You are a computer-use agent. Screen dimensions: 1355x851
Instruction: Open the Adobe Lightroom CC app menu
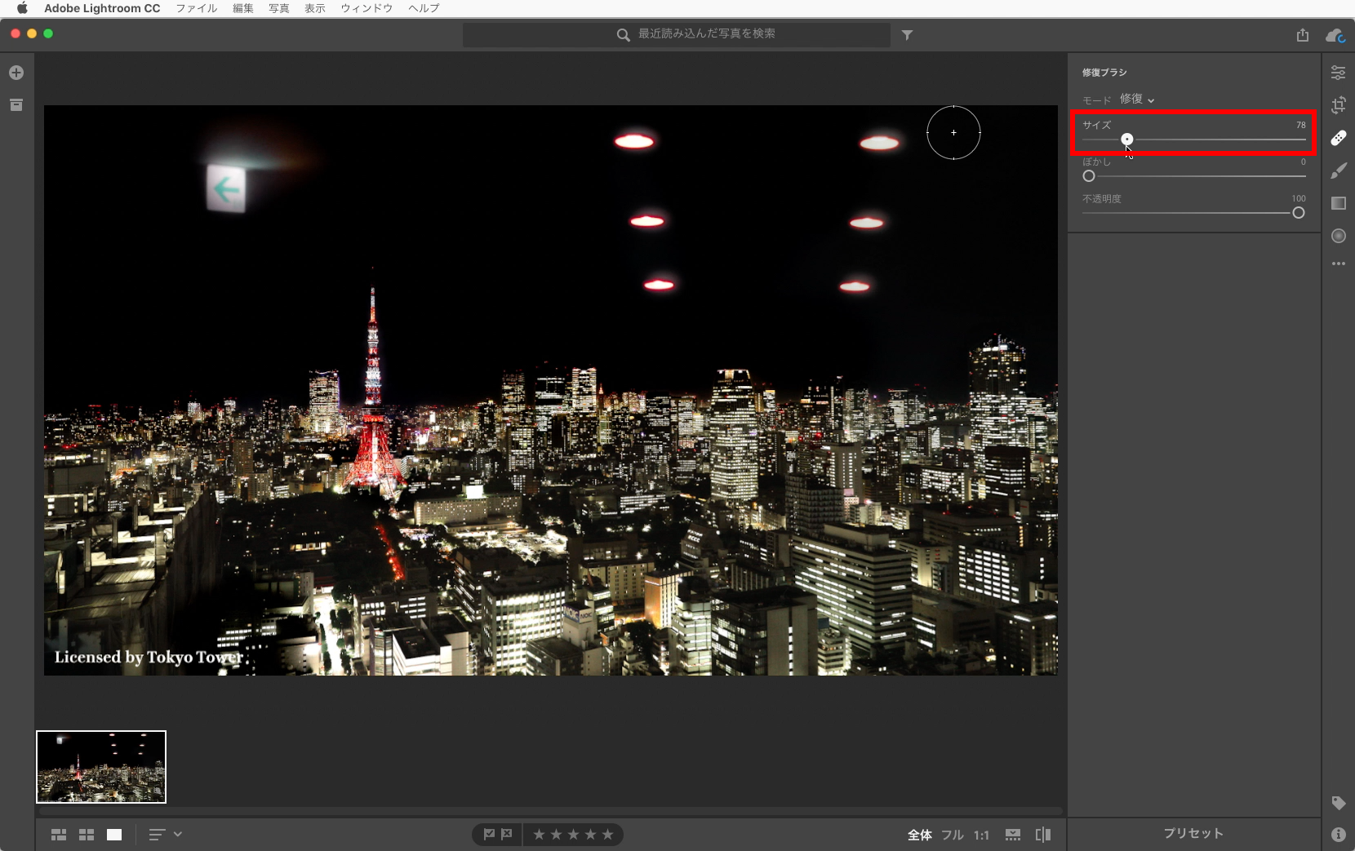[102, 8]
